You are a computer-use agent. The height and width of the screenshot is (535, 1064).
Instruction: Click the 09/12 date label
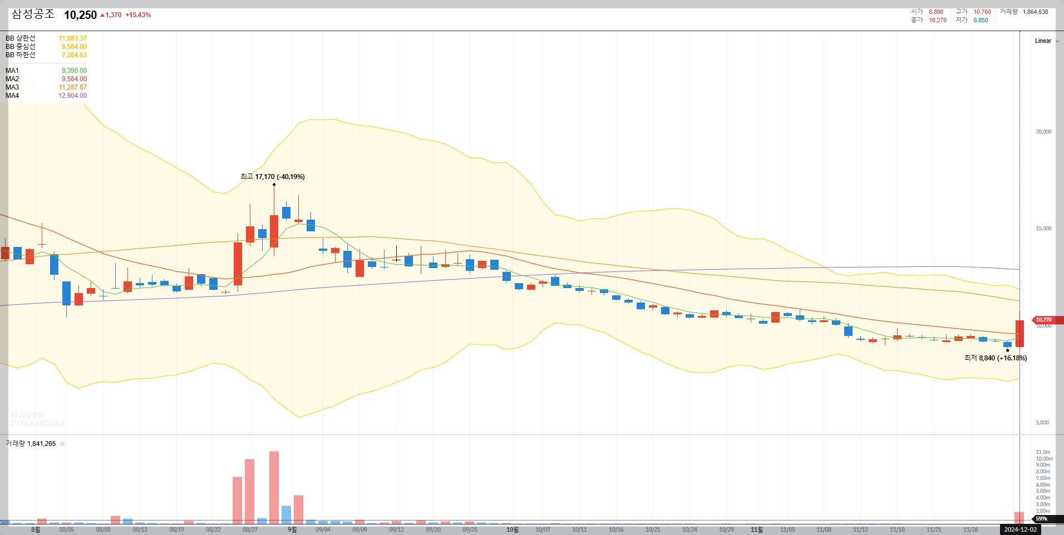[x=396, y=530]
